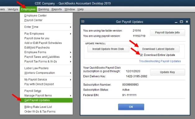Click Subscription Number 0009999993
Screen dimensions: 195x119
pos(130,85)
